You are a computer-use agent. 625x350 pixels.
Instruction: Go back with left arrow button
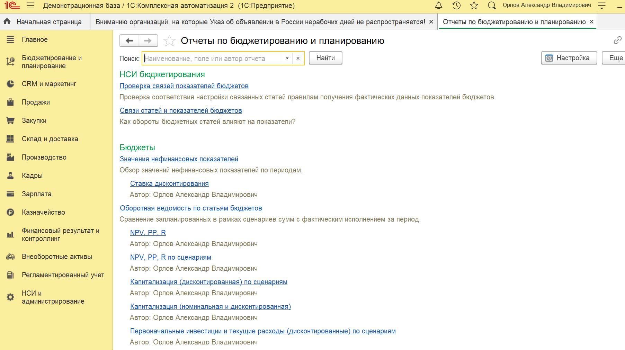pos(130,41)
